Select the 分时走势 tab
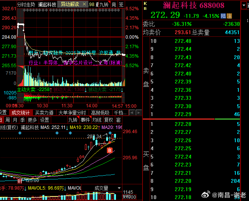Viewport: 249px width, 201px height. click(x=26, y=5)
